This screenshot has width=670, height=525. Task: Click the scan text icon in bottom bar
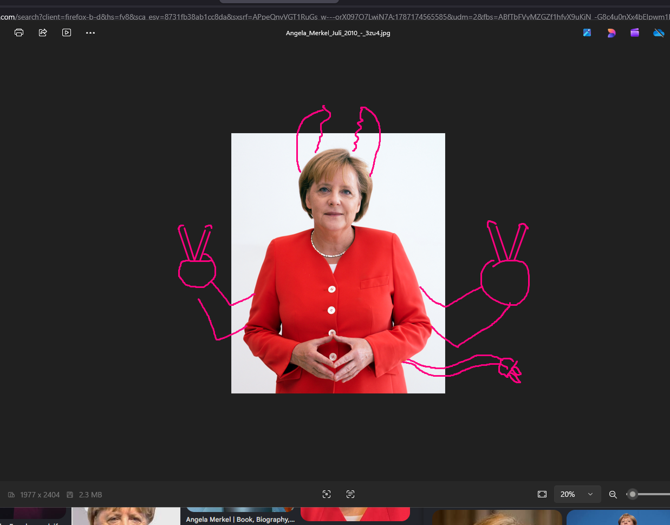tap(350, 494)
